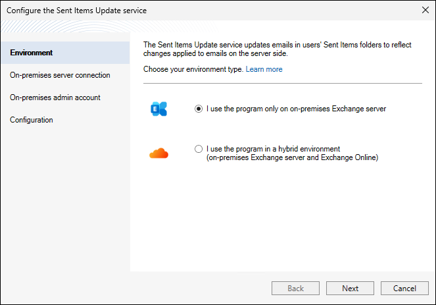Click the blue Exchange server icon

(x=158, y=109)
